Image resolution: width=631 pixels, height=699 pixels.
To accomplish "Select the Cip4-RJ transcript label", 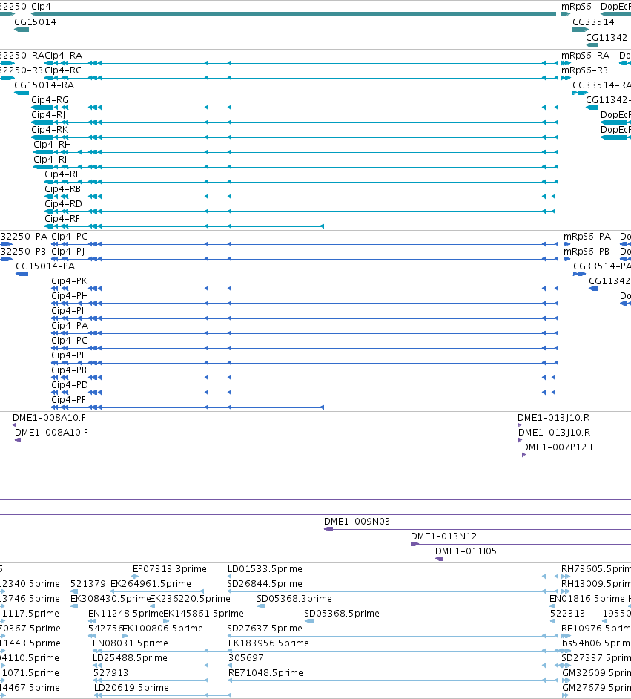I will pos(48,114).
